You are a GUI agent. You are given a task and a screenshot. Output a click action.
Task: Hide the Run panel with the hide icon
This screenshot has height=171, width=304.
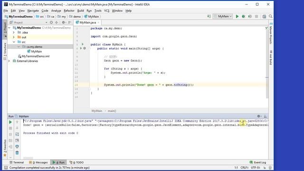coord(265,116)
